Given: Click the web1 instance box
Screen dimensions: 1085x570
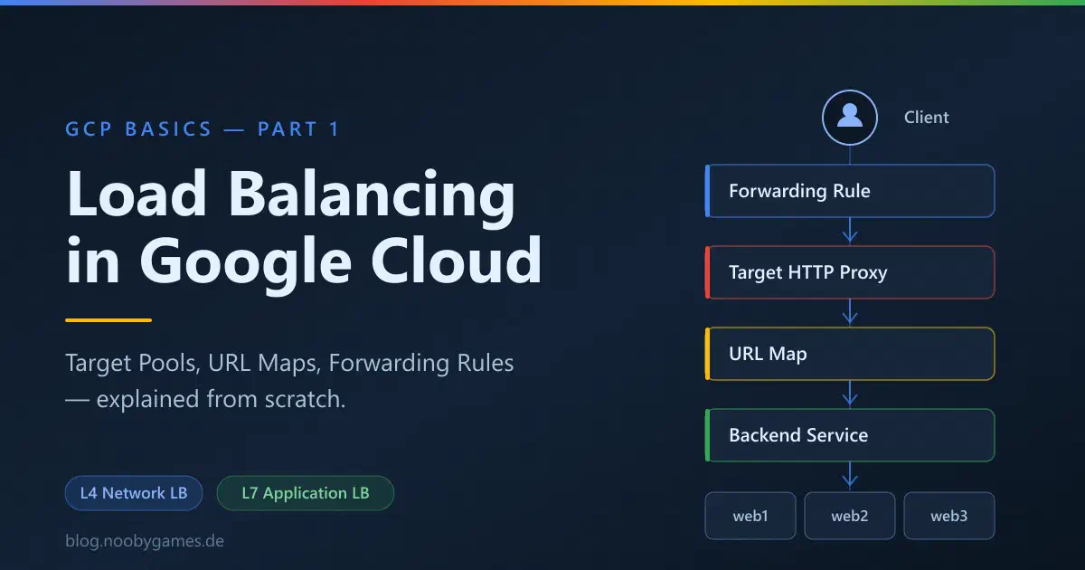Looking at the screenshot, I should coord(750,516).
